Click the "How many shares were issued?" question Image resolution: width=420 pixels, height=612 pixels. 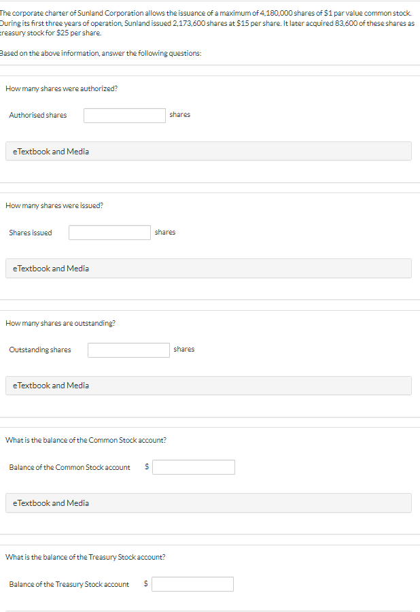[54, 205]
